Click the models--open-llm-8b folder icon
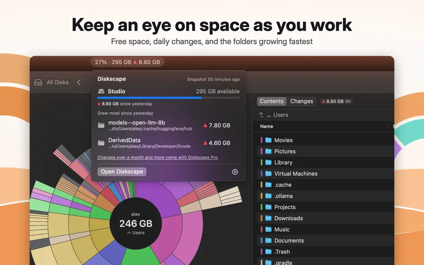 click(x=101, y=126)
